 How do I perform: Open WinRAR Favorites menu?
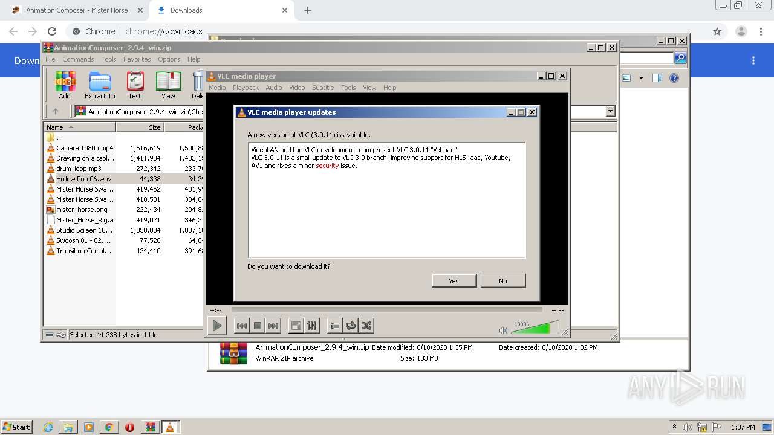(137, 59)
